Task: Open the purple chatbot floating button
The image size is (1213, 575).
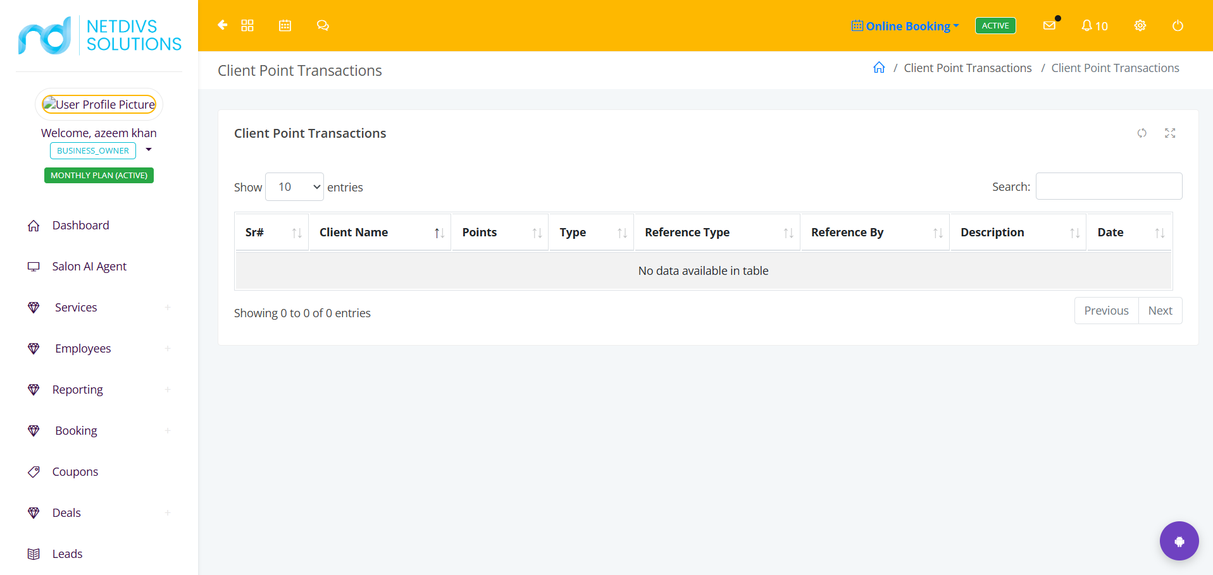Action: point(1179,541)
